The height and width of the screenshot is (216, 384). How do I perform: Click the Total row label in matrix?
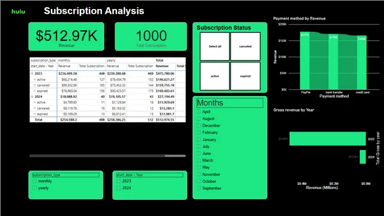click(x=38, y=120)
